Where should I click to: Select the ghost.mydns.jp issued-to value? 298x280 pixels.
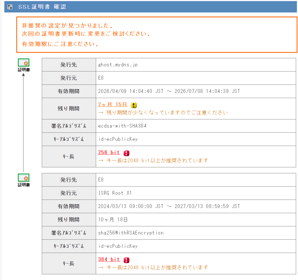pyautogui.click(x=118, y=65)
